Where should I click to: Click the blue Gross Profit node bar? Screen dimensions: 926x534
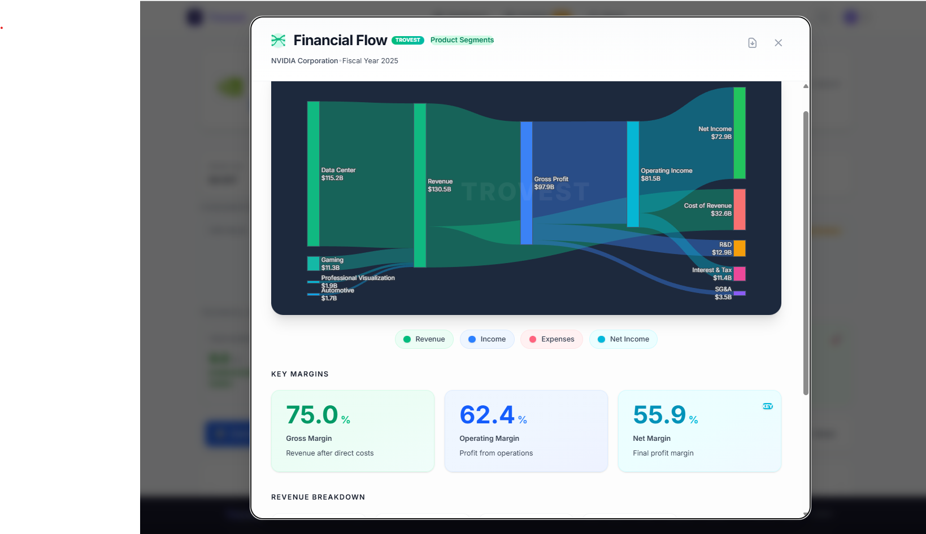tap(527, 183)
